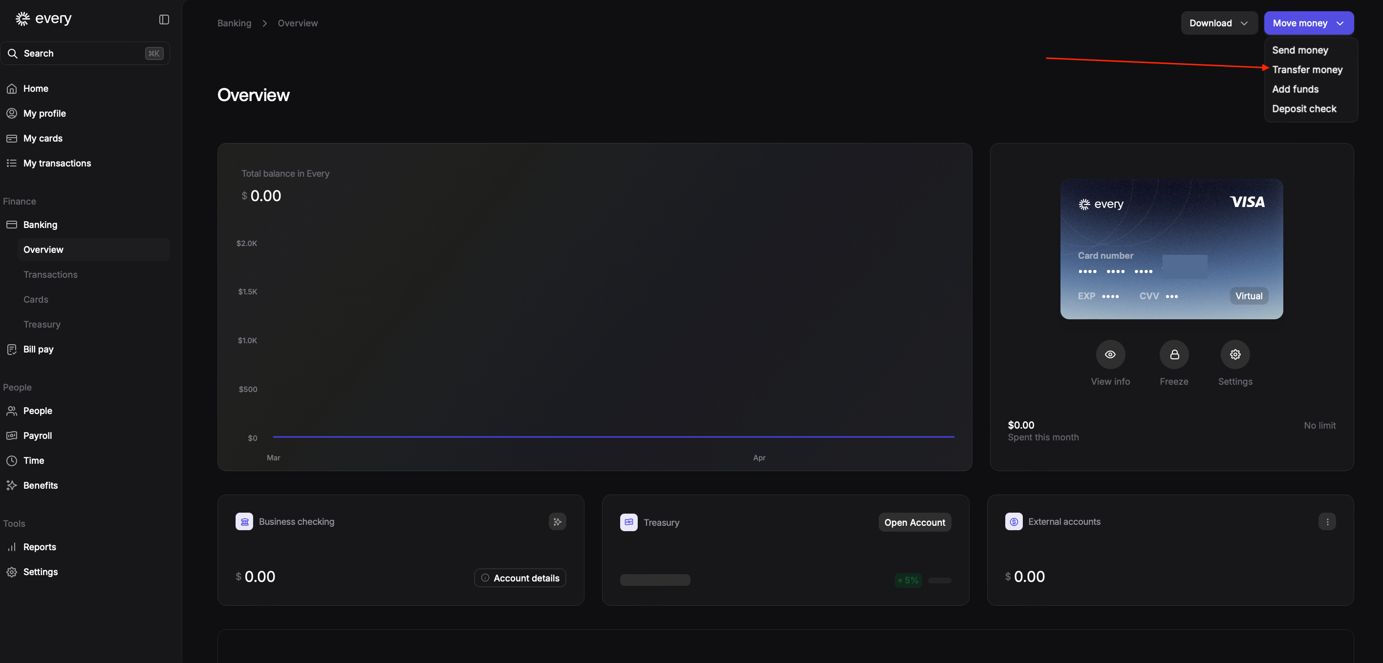Expand the Download dropdown
Screen dimensions: 1383x663
coord(1218,23)
